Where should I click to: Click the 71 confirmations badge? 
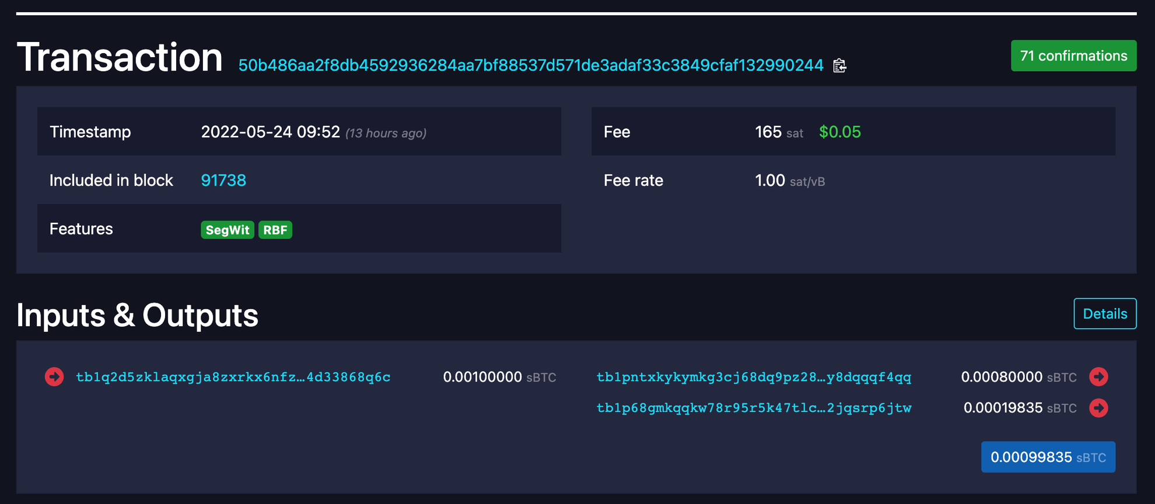pos(1073,56)
